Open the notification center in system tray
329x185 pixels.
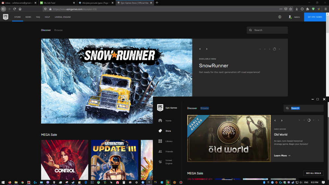[323, 182]
